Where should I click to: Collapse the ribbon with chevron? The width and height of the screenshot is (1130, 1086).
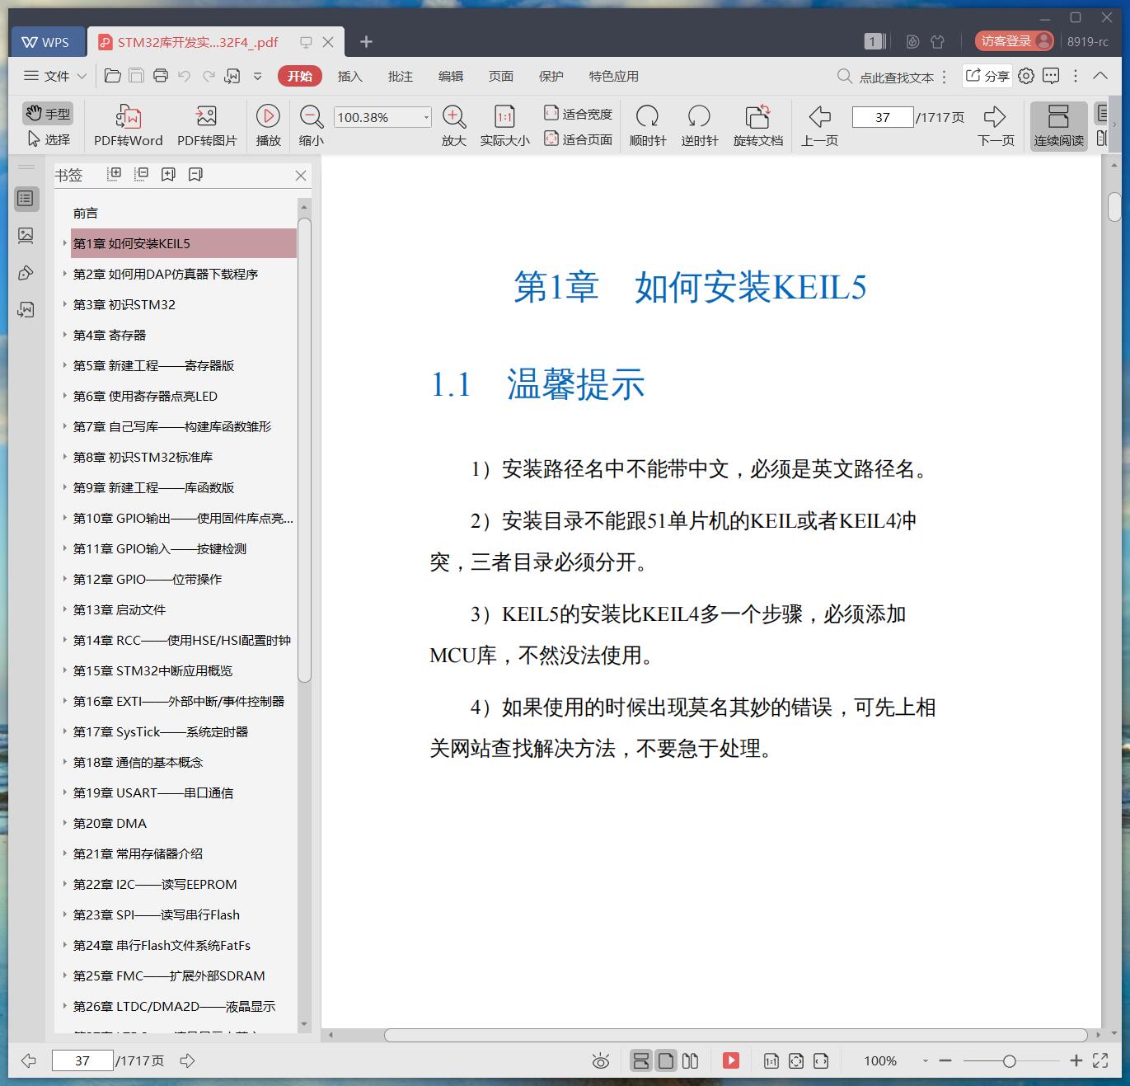[1100, 76]
